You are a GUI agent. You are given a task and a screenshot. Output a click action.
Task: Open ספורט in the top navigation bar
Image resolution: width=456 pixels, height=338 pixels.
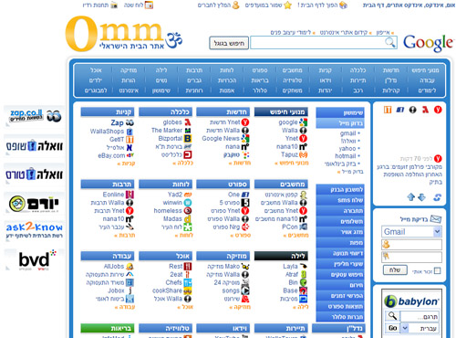point(260,70)
